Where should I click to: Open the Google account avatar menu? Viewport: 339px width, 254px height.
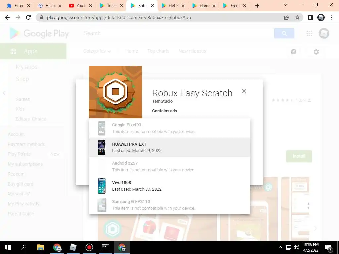click(324, 33)
